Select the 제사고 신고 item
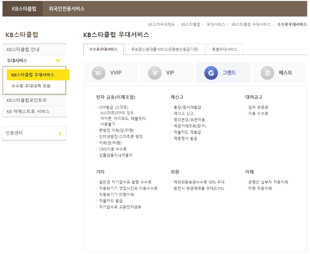This screenshot has width=310, height=254. 184,113
